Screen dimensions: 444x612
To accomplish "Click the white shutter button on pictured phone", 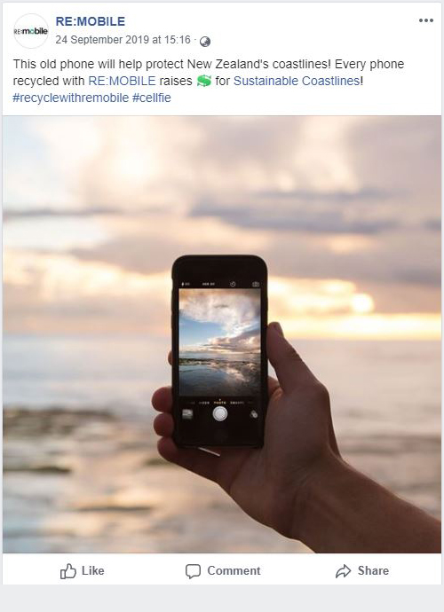I will click(x=220, y=413).
